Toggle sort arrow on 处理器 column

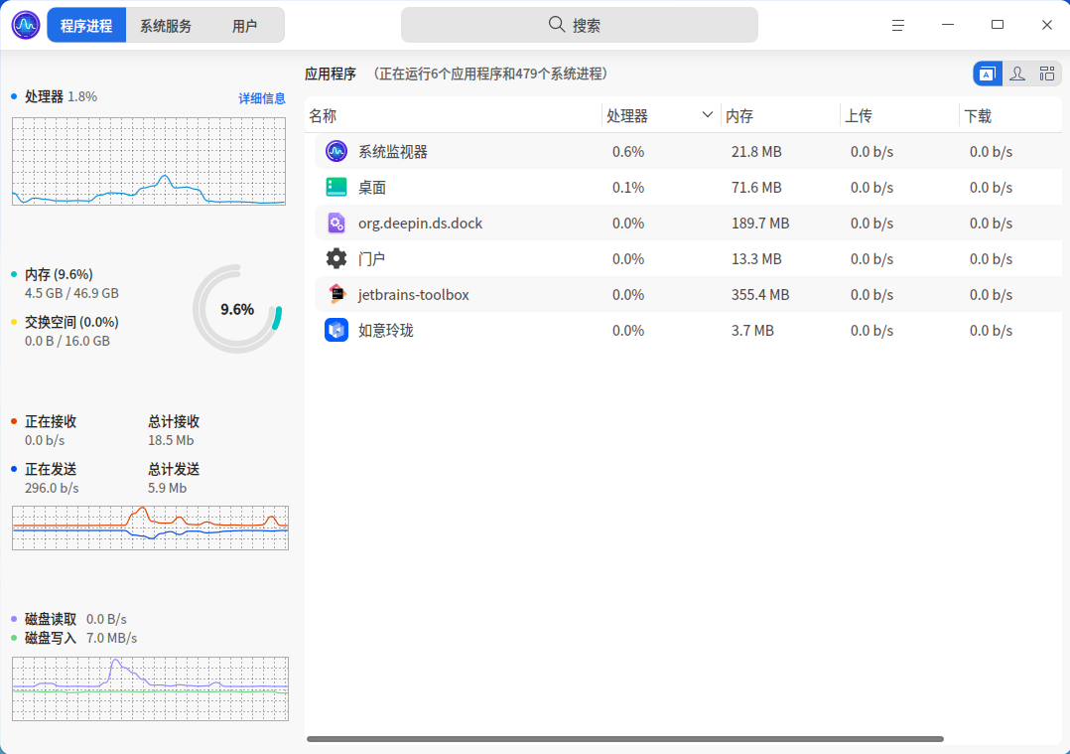[707, 115]
